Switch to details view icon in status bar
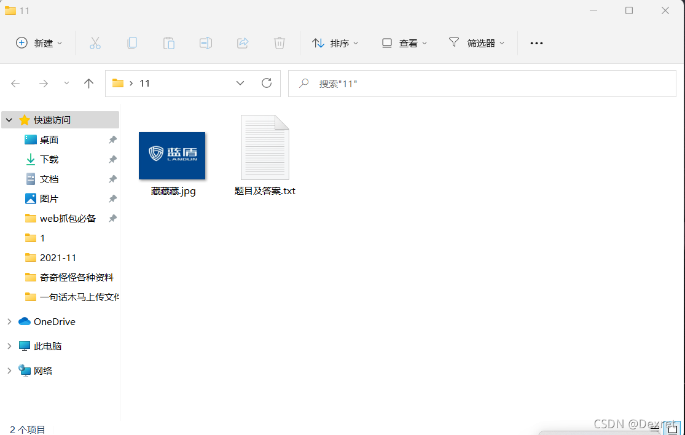The image size is (685, 435). (x=654, y=429)
